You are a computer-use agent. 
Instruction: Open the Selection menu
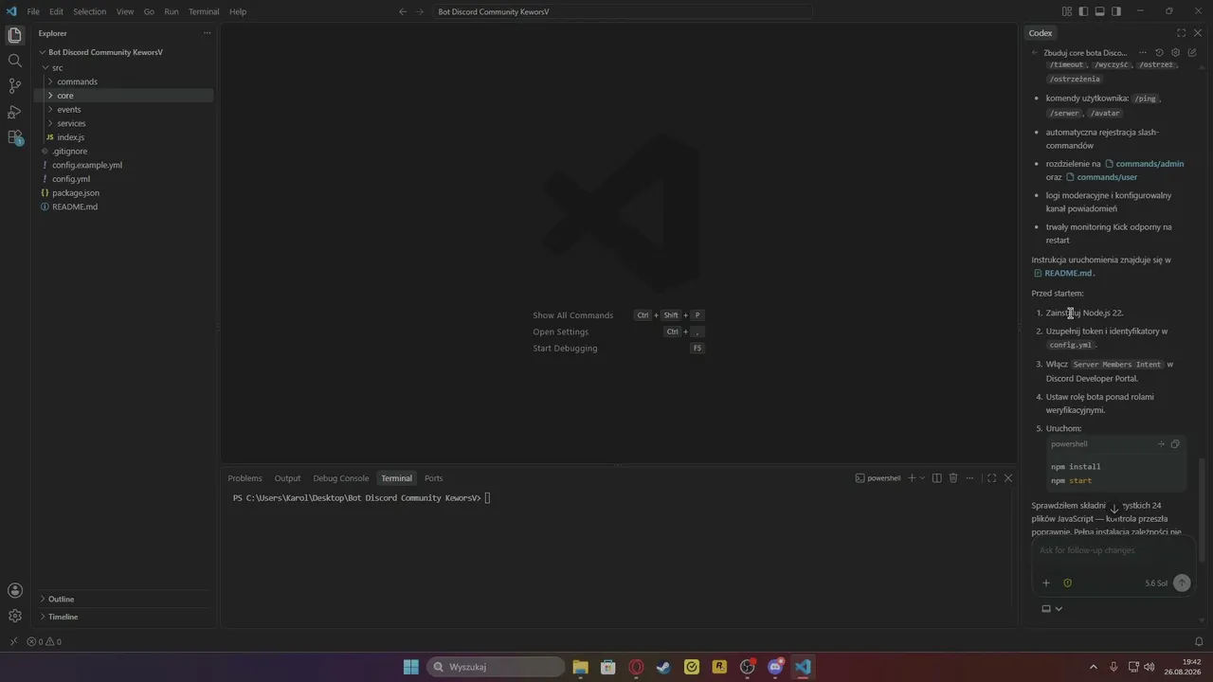coord(89,11)
